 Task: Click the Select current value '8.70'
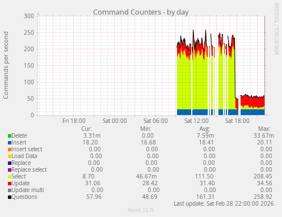point(89,176)
